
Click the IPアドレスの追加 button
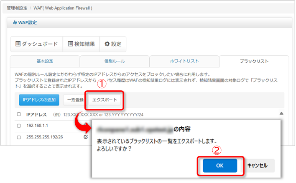39,100
